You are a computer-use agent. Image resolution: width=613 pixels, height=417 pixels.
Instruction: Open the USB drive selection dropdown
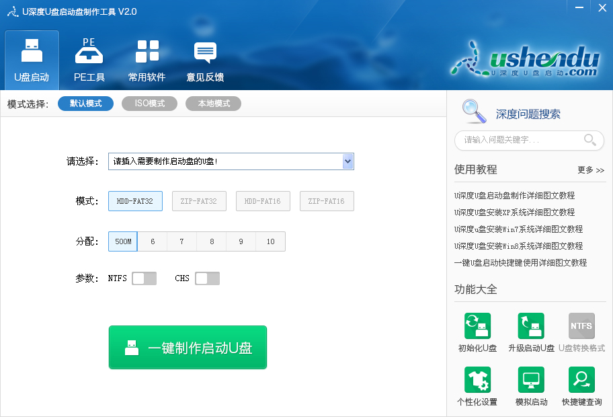click(x=348, y=161)
